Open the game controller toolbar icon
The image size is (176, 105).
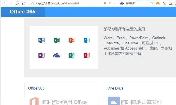(x=158, y=3)
